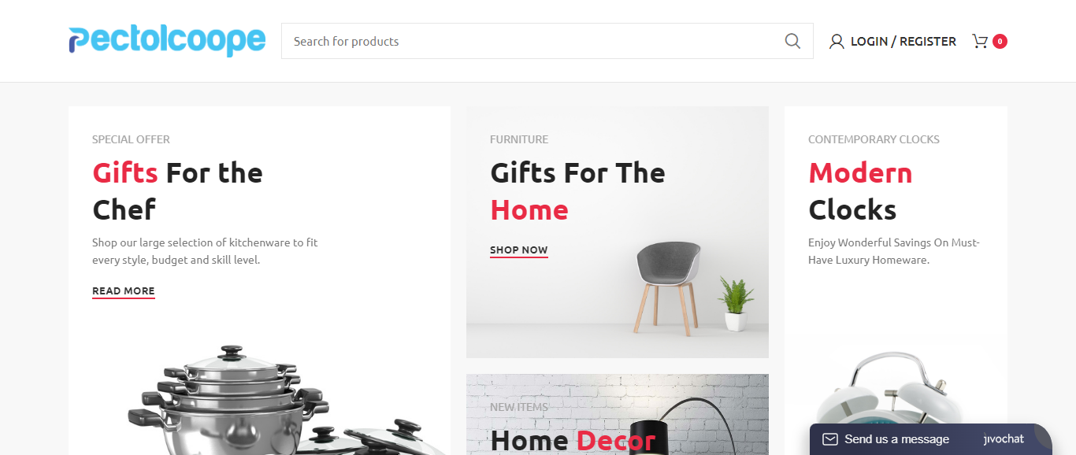1076x455 pixels.
Task: Click the SPECIAL OFFER label
Action: [x=131, y=139]
